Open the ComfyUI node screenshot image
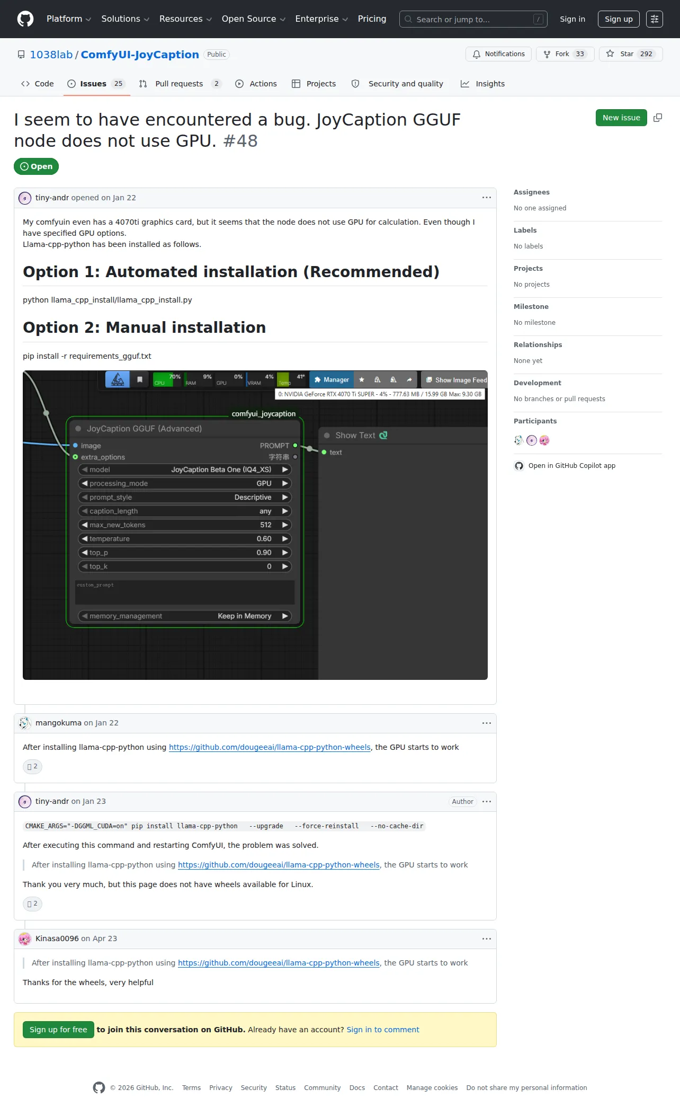The width and height of the screenshot is (680, 1116). coord(255,525)
